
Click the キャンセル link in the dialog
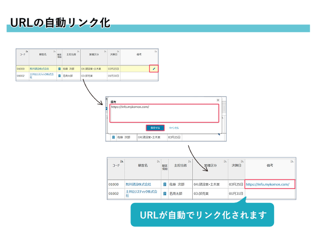[x=174, y=128]
